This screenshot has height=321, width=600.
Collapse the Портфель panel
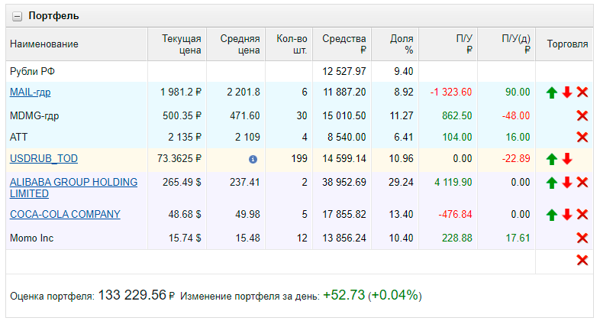18,17
